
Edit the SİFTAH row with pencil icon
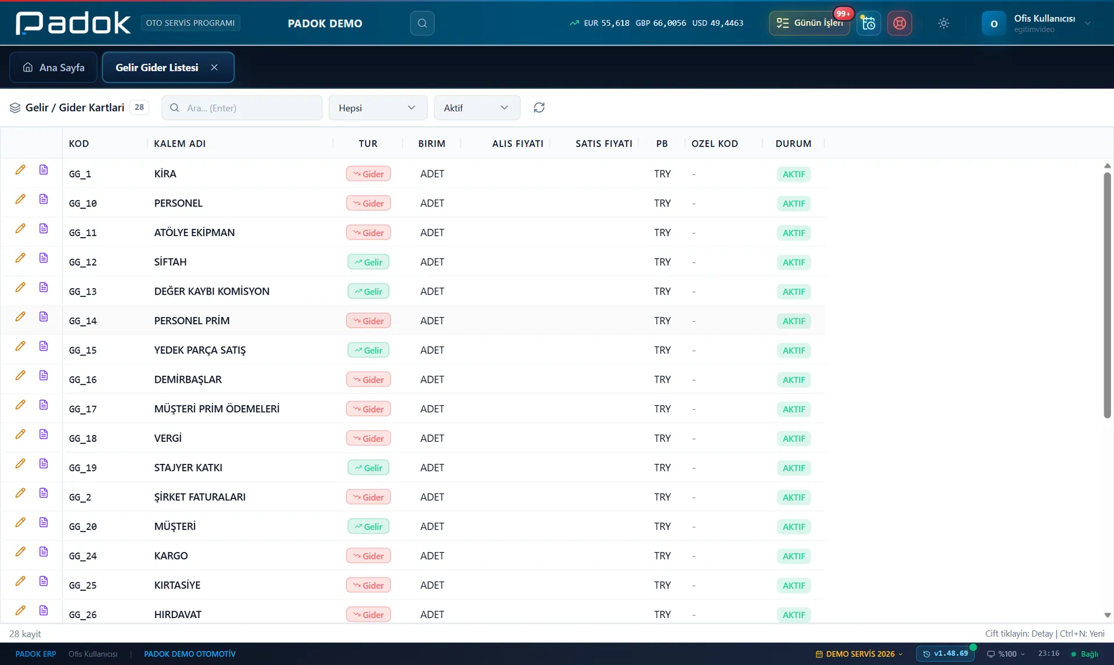point(20,258)
